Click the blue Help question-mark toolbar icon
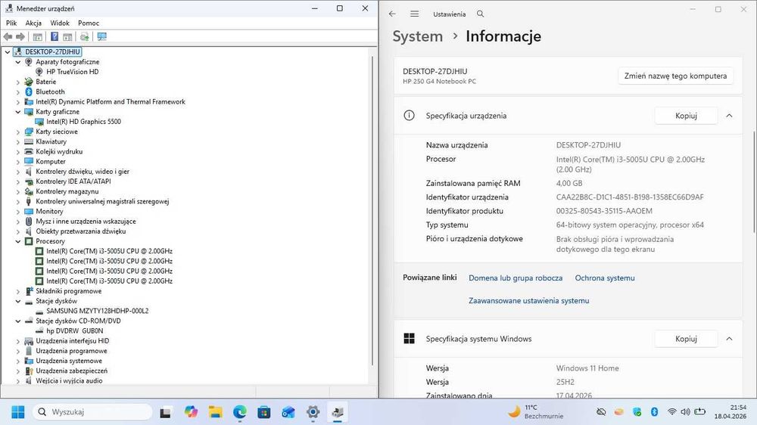This screenshot has height=425, width=757. [55, 36]
